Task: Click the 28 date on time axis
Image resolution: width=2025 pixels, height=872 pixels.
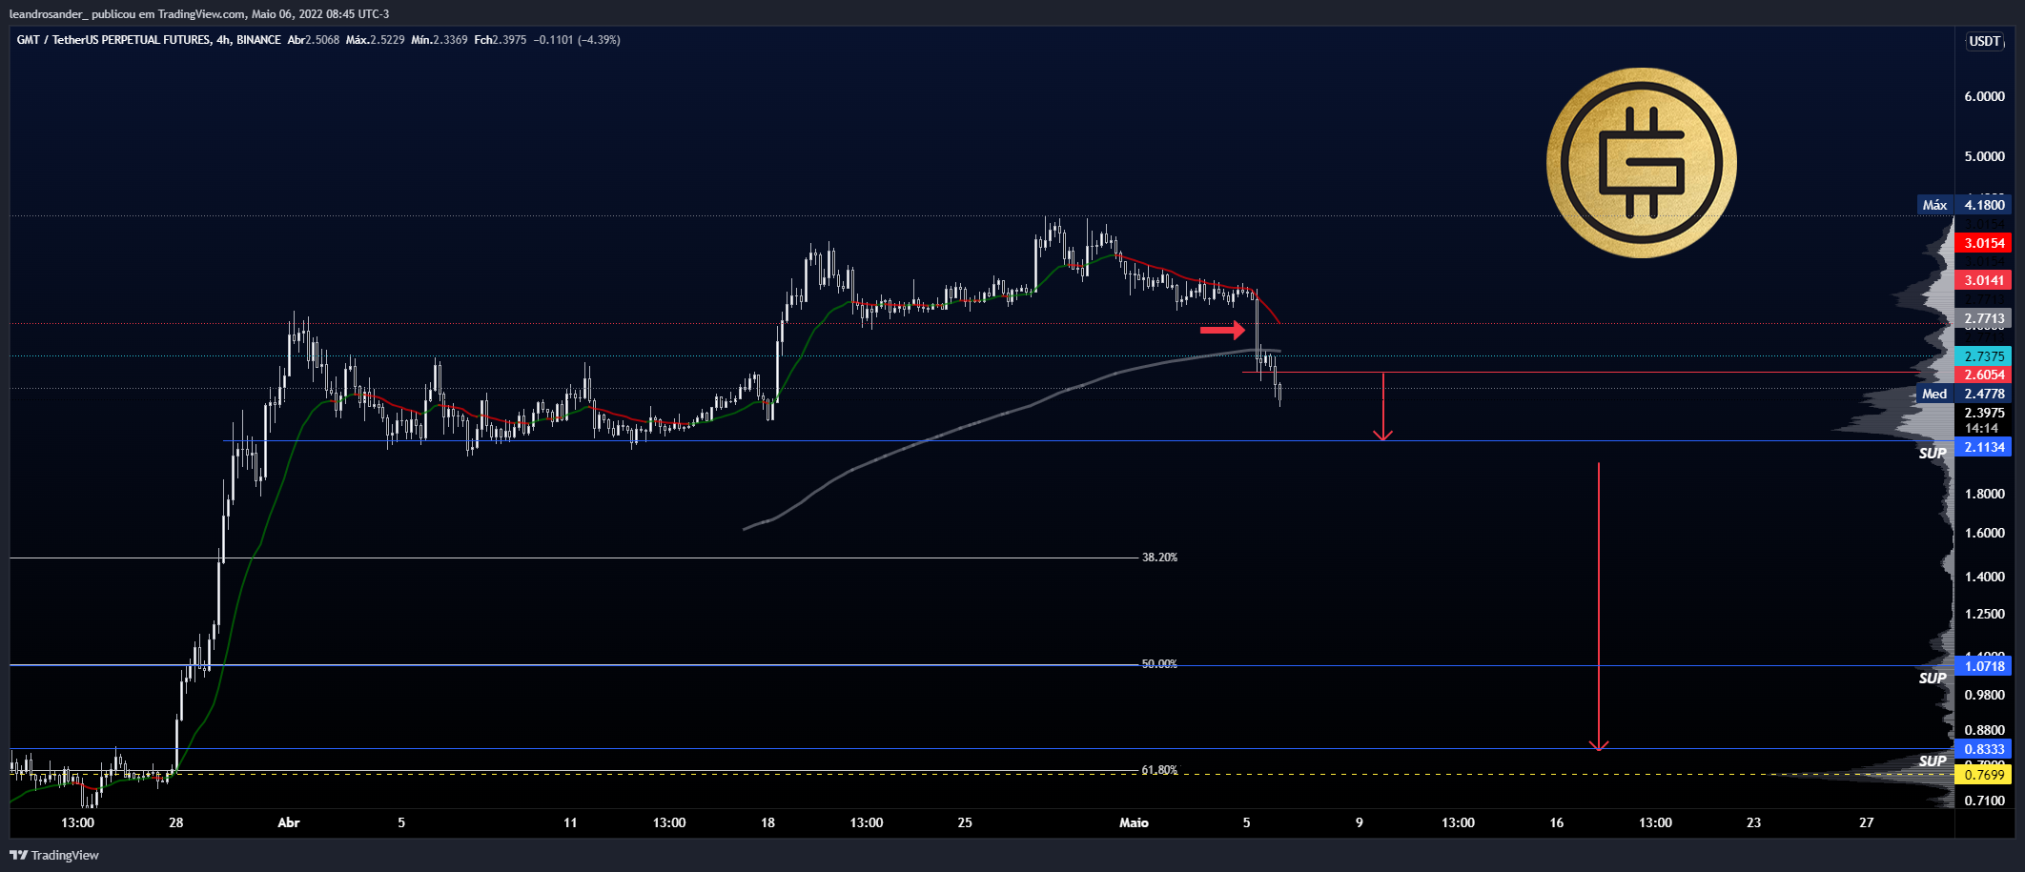Action: tap(176, 822)
